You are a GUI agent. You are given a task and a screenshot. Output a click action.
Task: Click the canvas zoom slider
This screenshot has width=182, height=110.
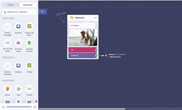(x=19, y=107)
